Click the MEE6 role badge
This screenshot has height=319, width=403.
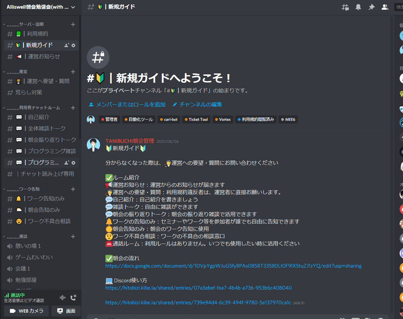coord(288,119)
